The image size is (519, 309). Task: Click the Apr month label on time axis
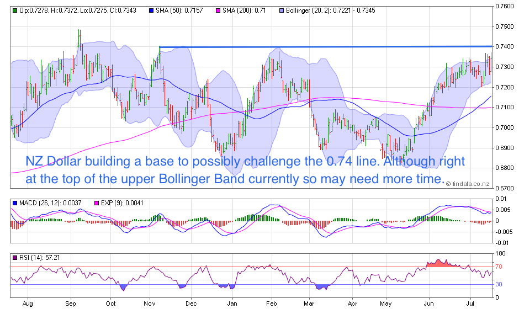(x=353, y=304)
